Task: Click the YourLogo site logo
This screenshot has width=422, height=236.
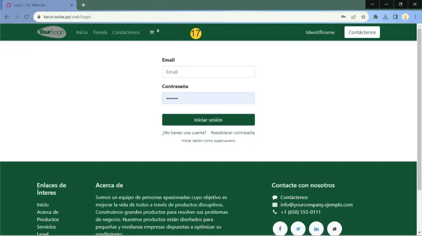Action: (51, 32)
